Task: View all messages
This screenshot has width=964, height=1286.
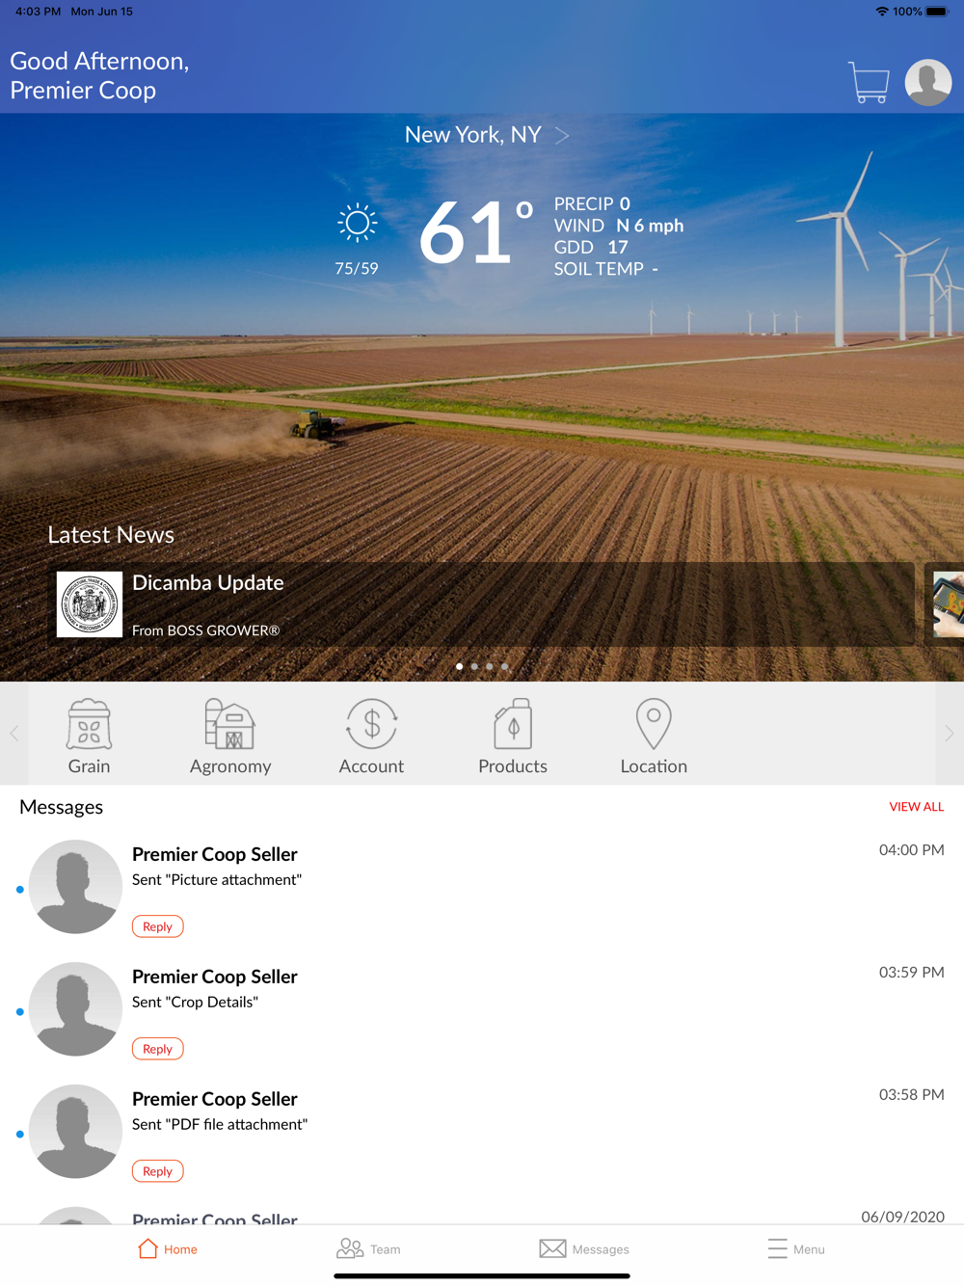Action: [916, 807]
